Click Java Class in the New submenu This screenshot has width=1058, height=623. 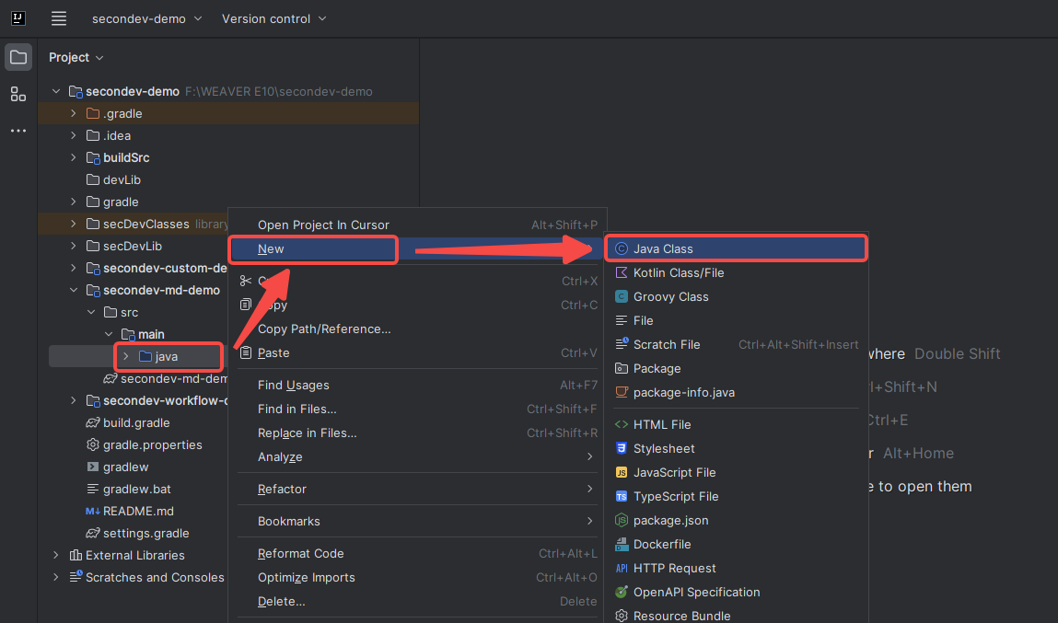[x=663, y=248]
